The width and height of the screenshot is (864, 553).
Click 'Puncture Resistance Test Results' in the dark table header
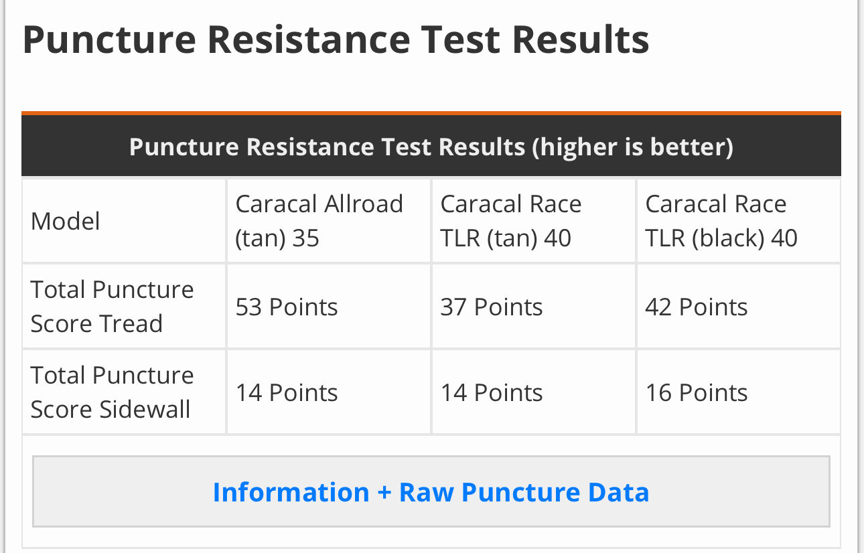(x=327, y=147)
